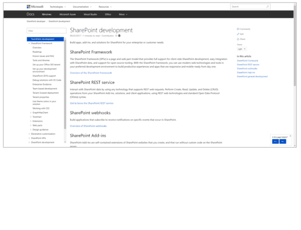Click the table of contents scroll-up arrow
This screenshot has height=230, width=301.
point(65,39)
